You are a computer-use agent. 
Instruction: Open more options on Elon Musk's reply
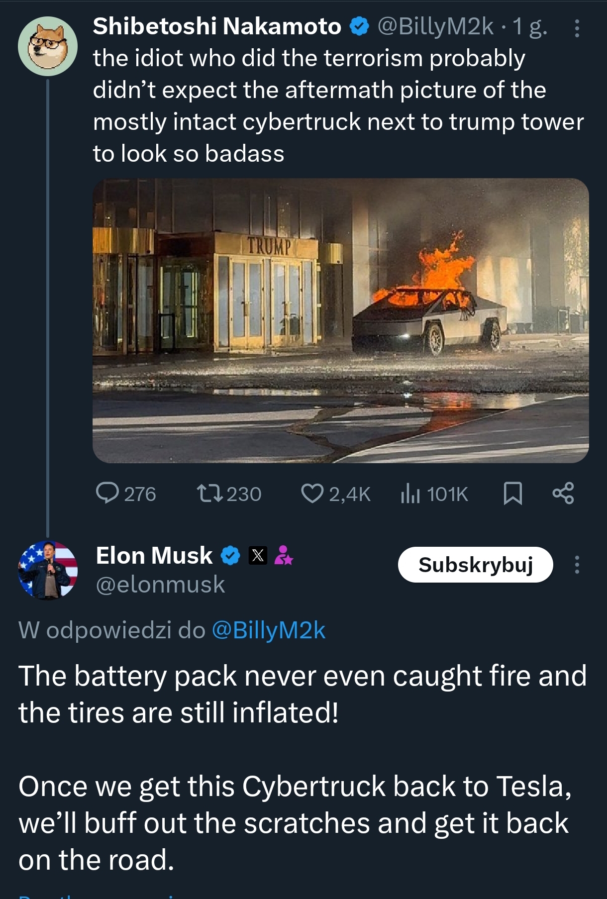(577, 565)
